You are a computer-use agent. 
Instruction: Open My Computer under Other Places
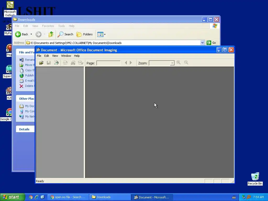pyautogui.click(x=27, y=111)
